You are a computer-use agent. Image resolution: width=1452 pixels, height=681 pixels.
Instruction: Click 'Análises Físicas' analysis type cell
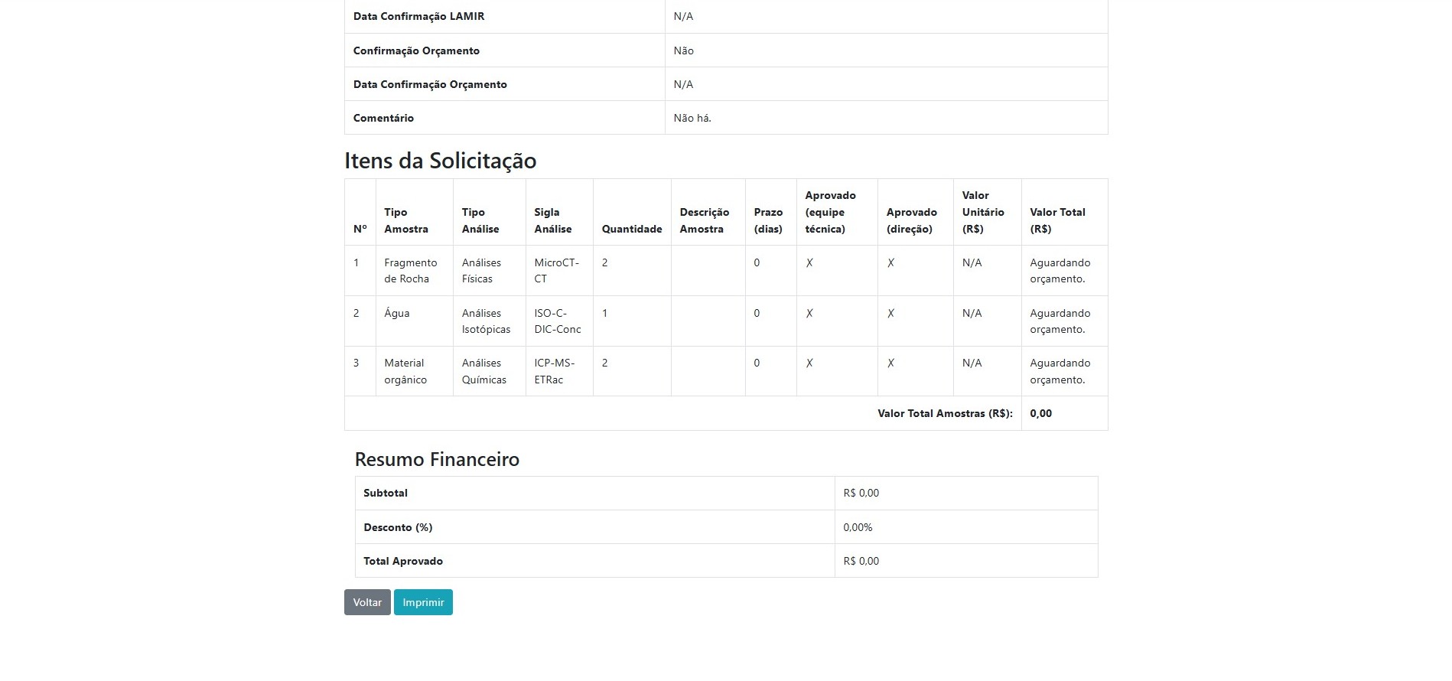(x=489, y=271)
